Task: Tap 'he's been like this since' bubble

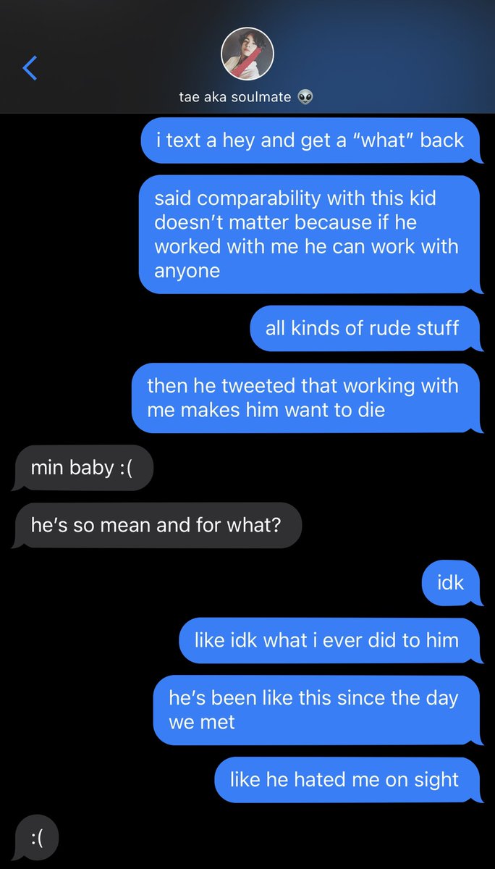Action: (x=316, y=710)
